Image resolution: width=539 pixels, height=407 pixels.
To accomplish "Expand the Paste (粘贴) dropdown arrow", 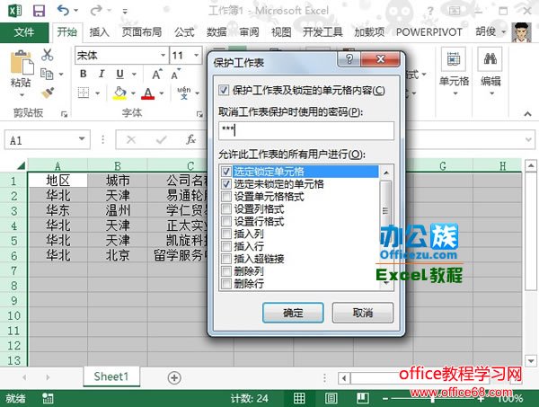I will click(x=22, y=95).
